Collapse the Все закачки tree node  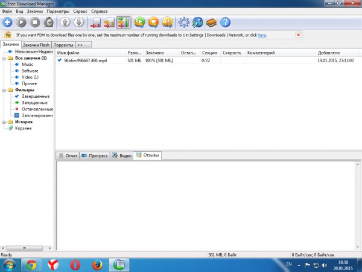click(4, 58)
